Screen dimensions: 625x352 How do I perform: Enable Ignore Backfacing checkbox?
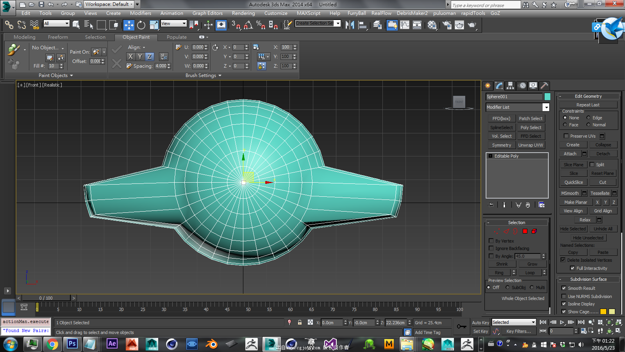click(491, 248)
